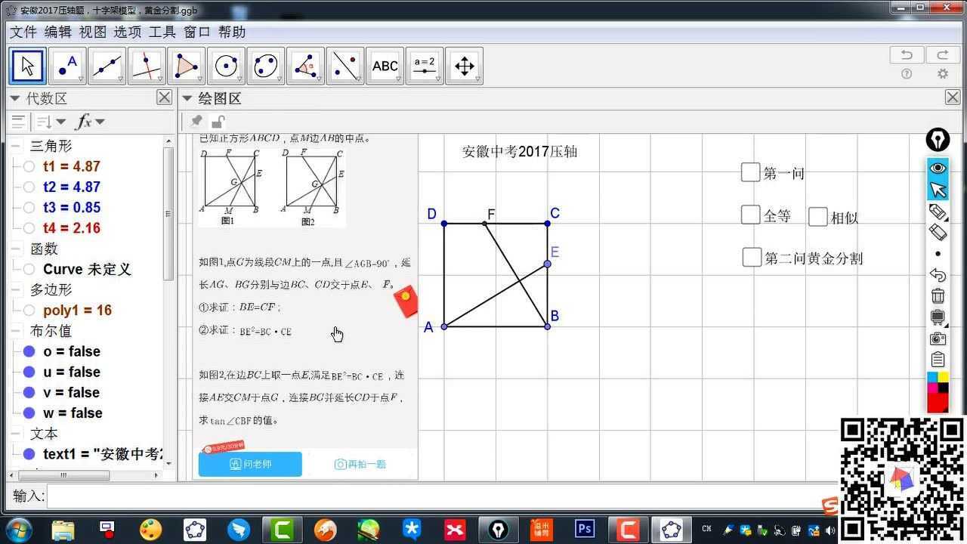967x544 pixels.
Task: Tick the 第二问黄金分割 checkbox
Action: [752, 257]
